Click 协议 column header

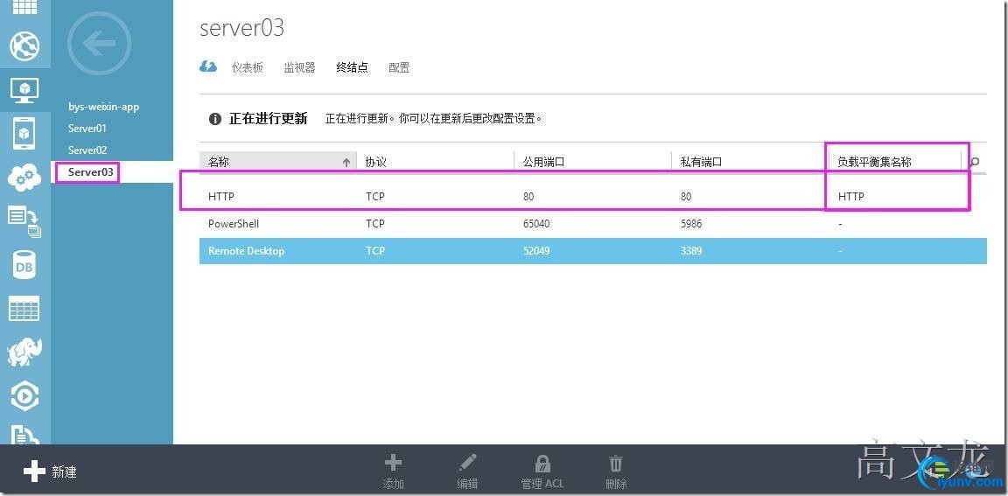376,163
